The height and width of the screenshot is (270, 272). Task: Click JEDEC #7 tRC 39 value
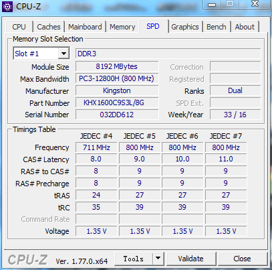(x=226, y=207)
